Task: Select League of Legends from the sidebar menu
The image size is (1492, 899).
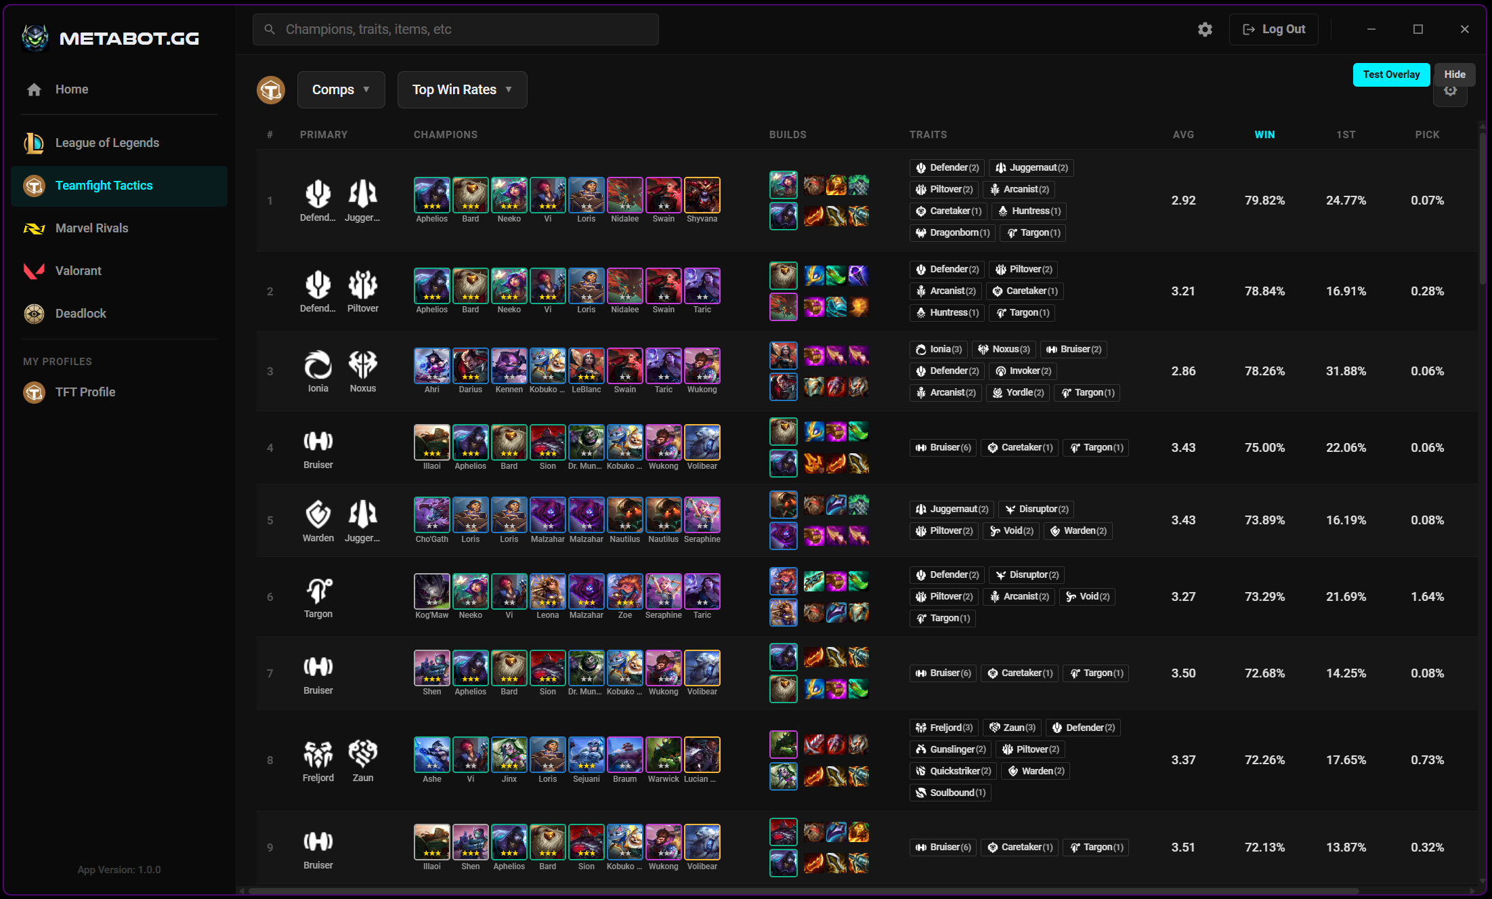Action: [107, 143]
